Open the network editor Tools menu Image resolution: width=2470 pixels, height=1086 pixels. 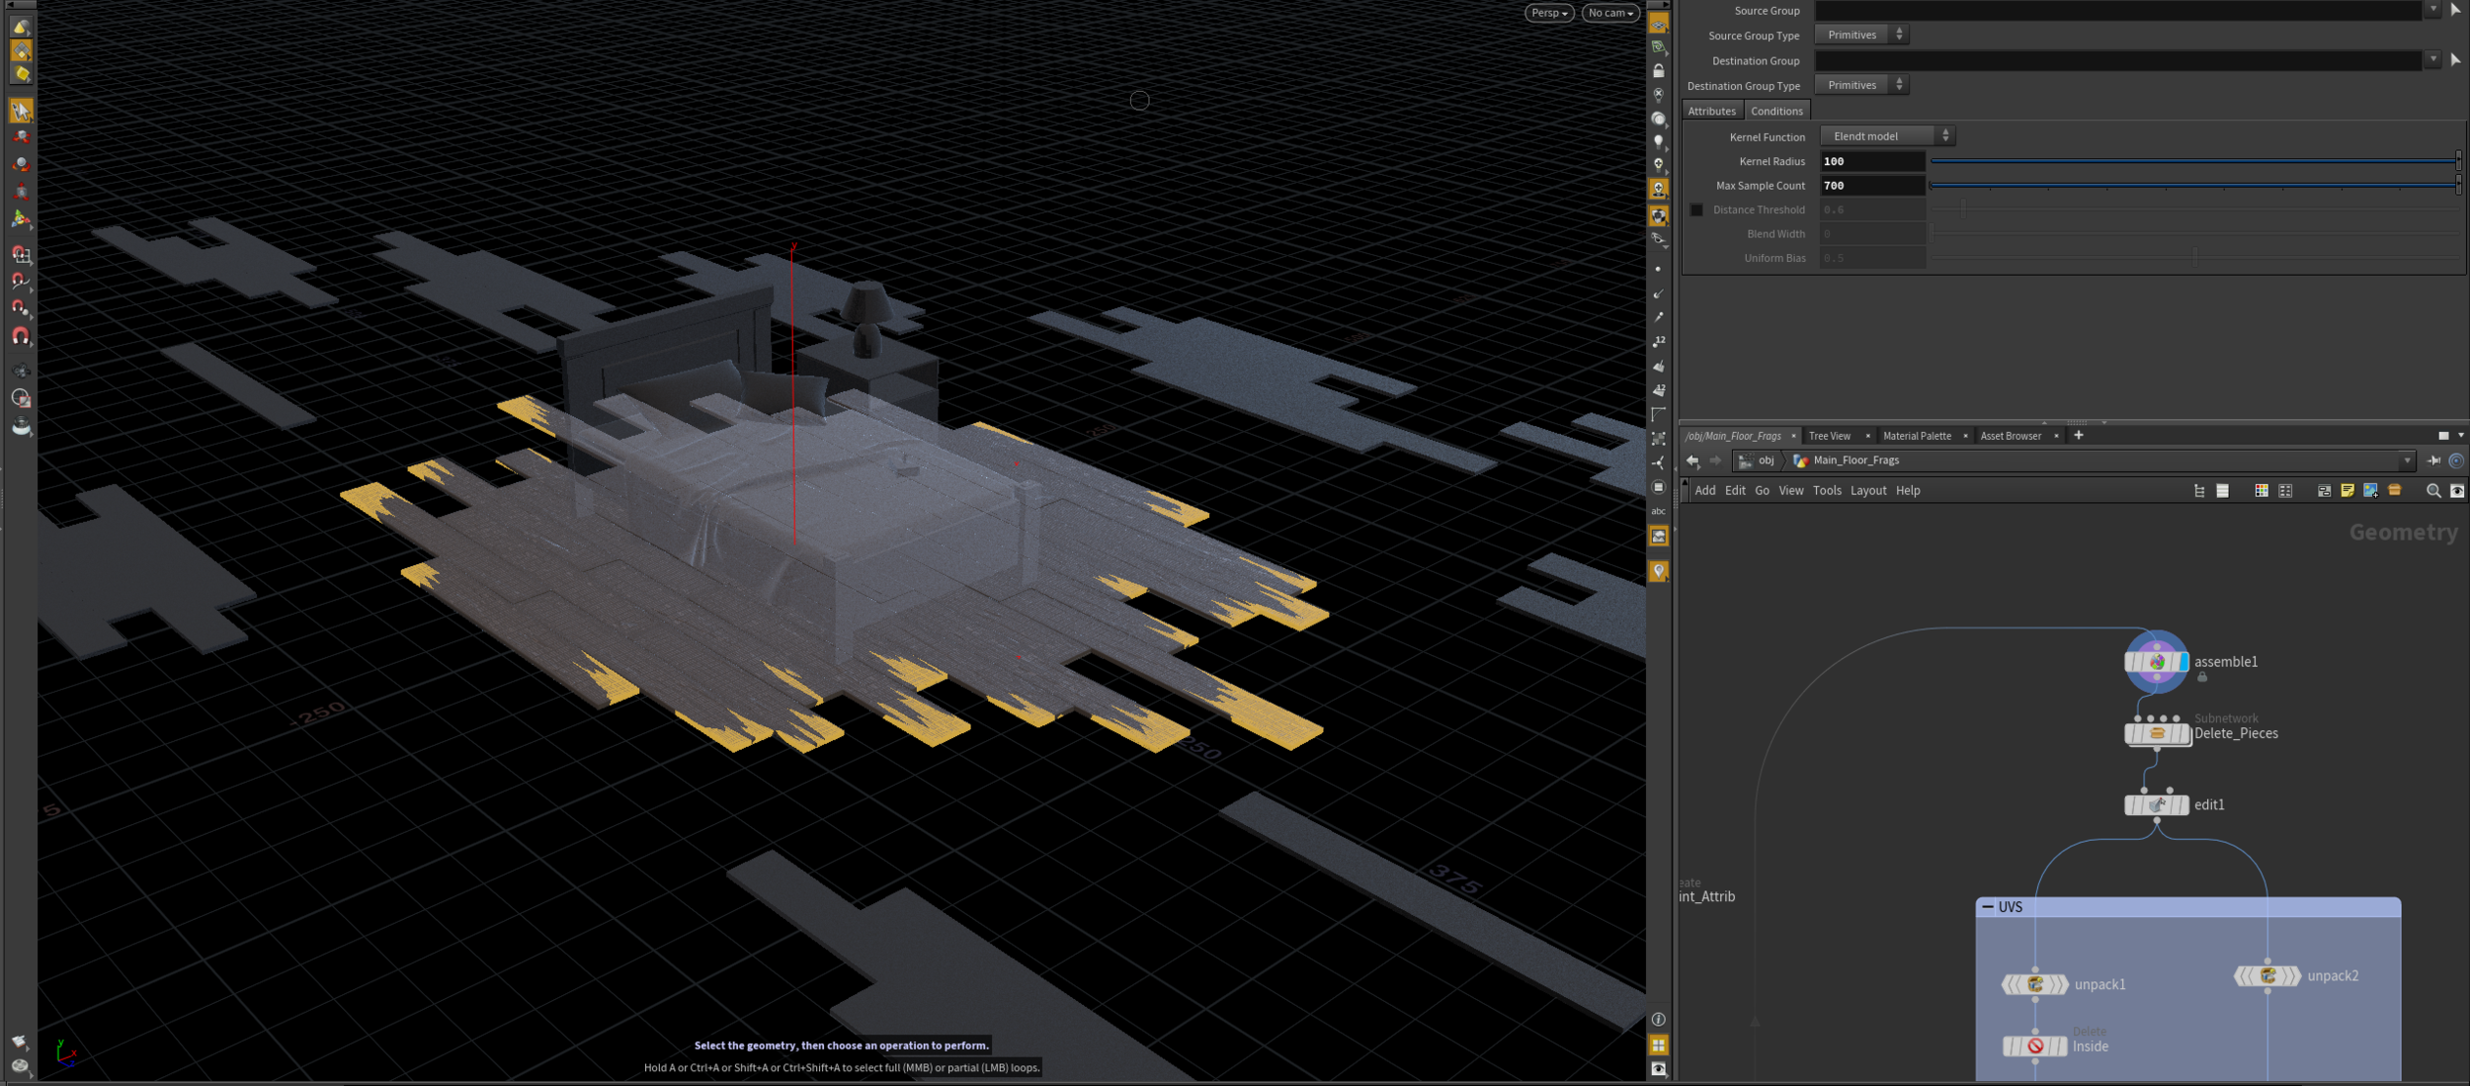click(x=1827, y=491)
